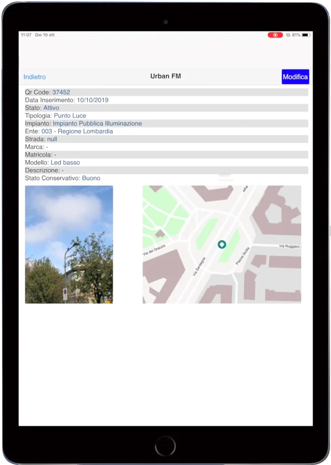Click Via Sardegna label on map
The height and width of the screenshot is (465, 331).
199,266
